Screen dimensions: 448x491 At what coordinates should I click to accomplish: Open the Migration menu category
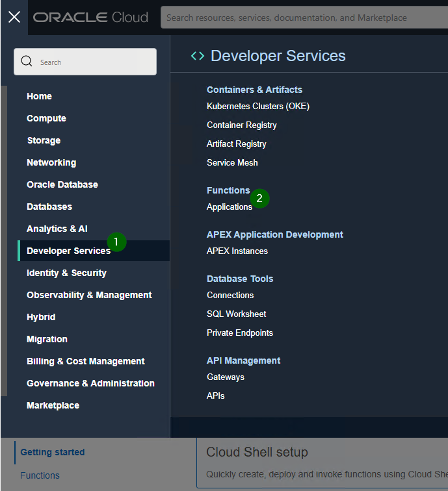pyautogui.click(x=47, y=339)
